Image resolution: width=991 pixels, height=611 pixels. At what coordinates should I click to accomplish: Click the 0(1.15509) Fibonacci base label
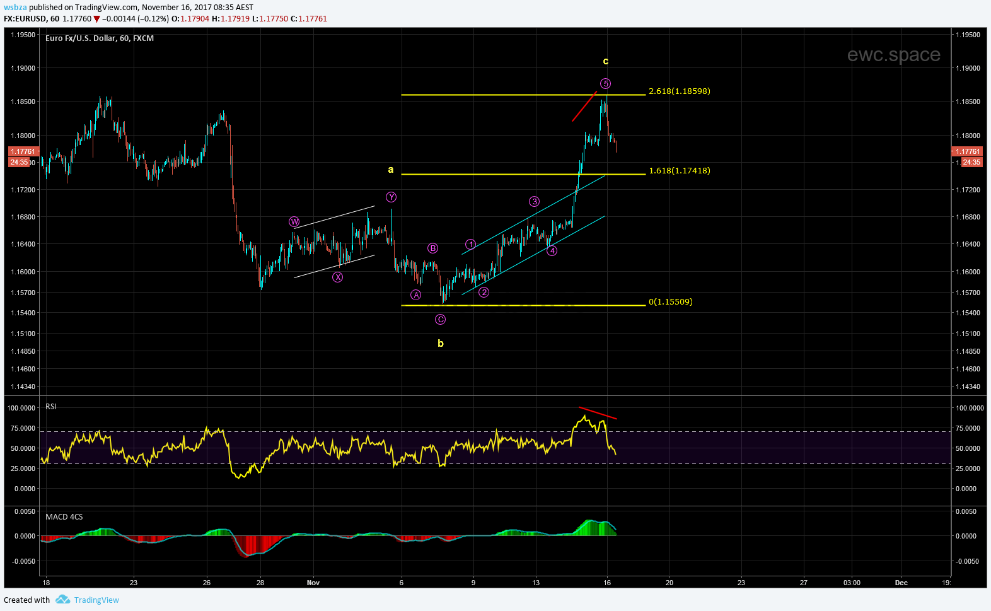point(670,302)
